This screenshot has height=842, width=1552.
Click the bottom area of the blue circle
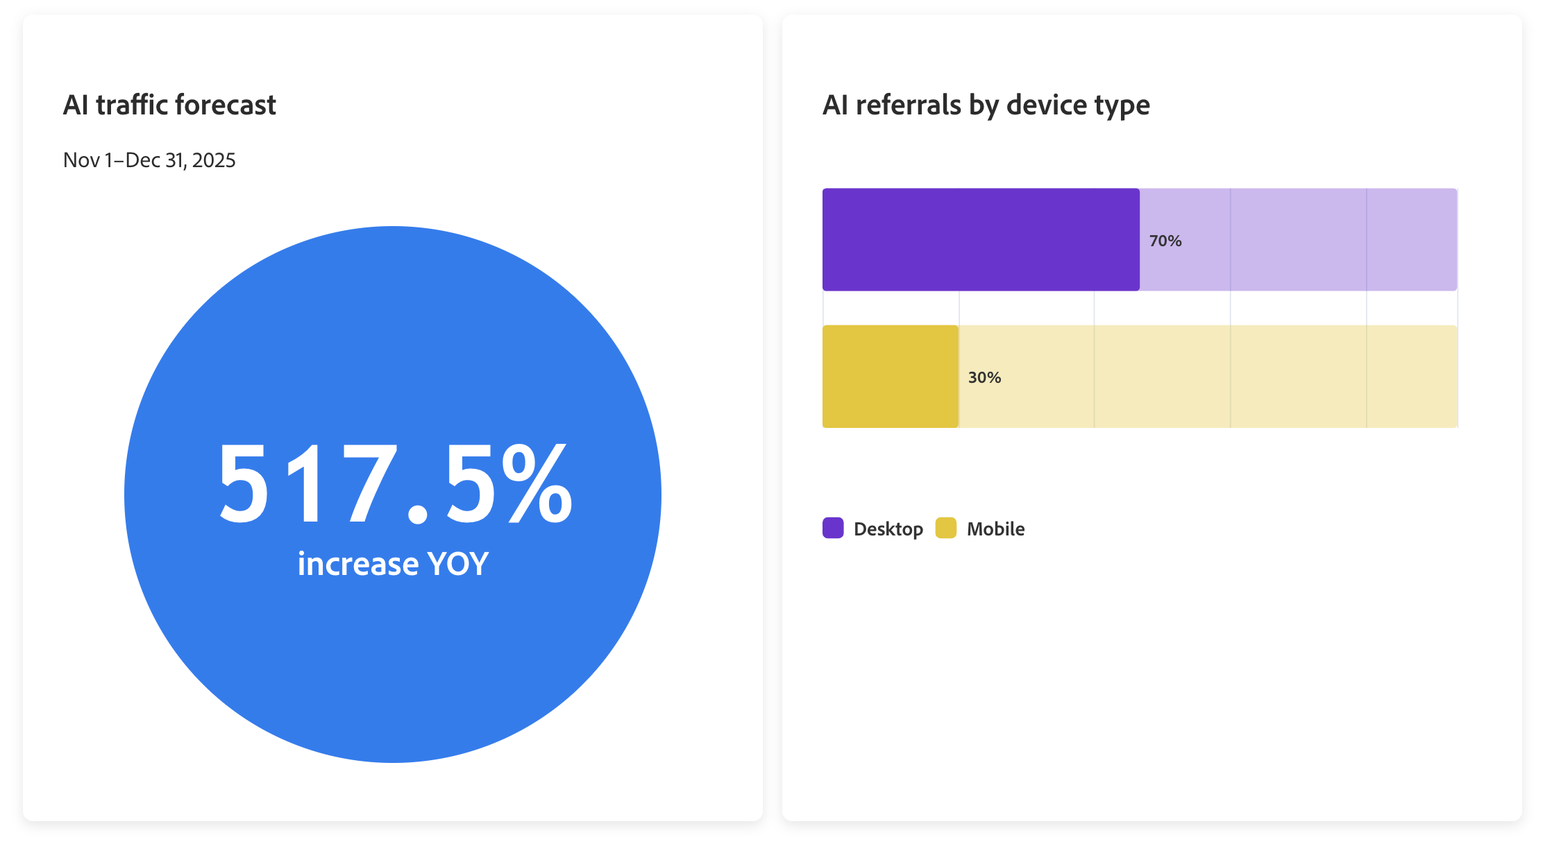click(x=393, y=694)
